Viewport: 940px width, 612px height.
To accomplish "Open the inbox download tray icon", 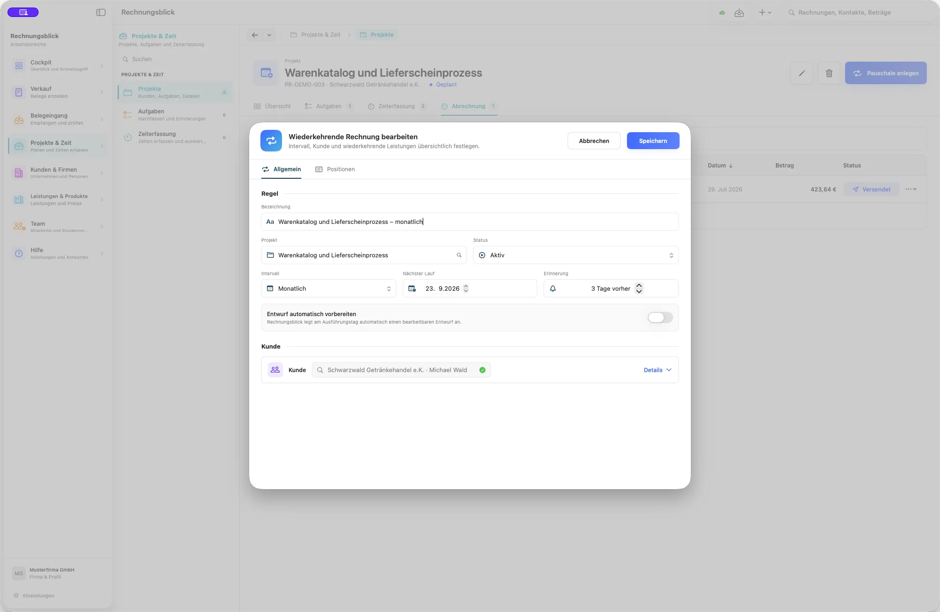I will [739, 13].
